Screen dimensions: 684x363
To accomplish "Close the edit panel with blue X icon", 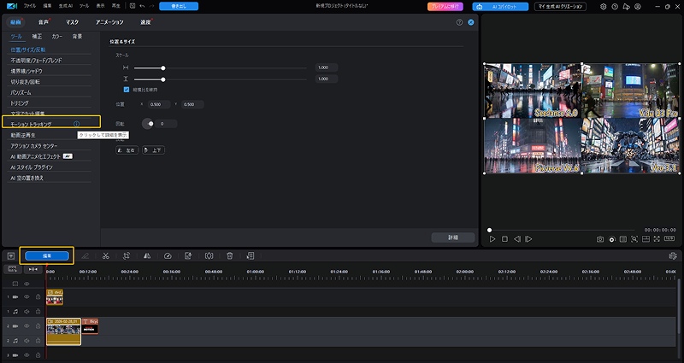I will 471,22.
